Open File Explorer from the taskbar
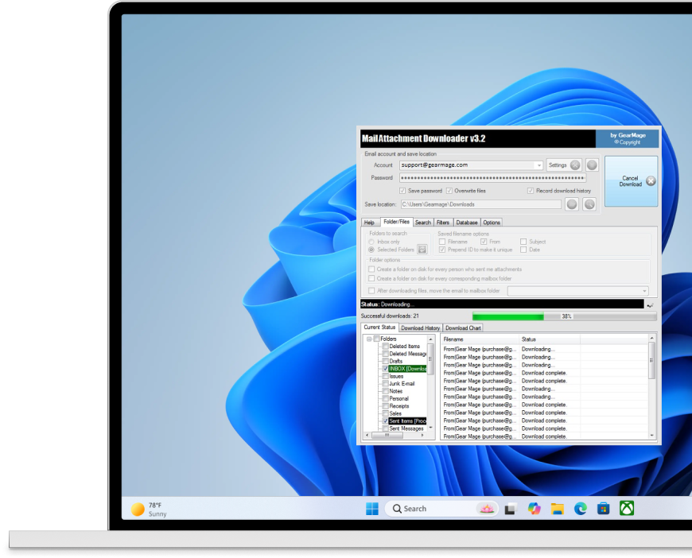 [x=558, y=509]
